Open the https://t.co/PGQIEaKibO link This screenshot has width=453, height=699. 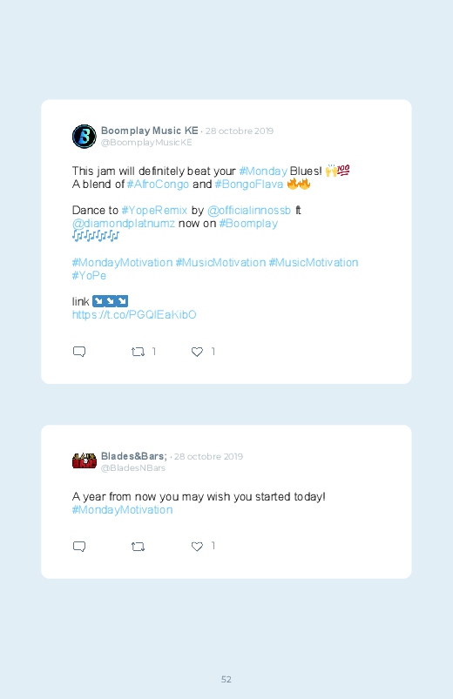pos(134,315)
